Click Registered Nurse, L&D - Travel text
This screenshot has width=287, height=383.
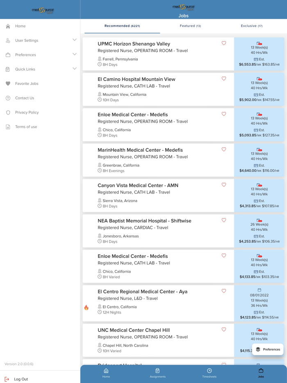click(x=128, y=299)
